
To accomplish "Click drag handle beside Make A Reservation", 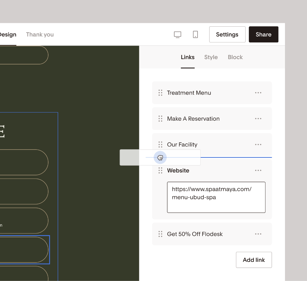I will (x=160, y=118).
